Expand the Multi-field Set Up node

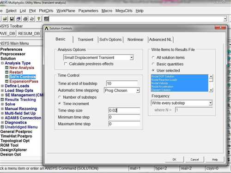click(x=2, y=113)
